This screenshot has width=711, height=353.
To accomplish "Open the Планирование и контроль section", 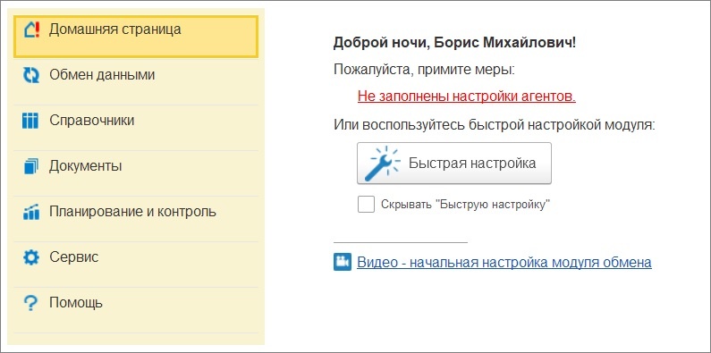I will [x=136, y=219].
